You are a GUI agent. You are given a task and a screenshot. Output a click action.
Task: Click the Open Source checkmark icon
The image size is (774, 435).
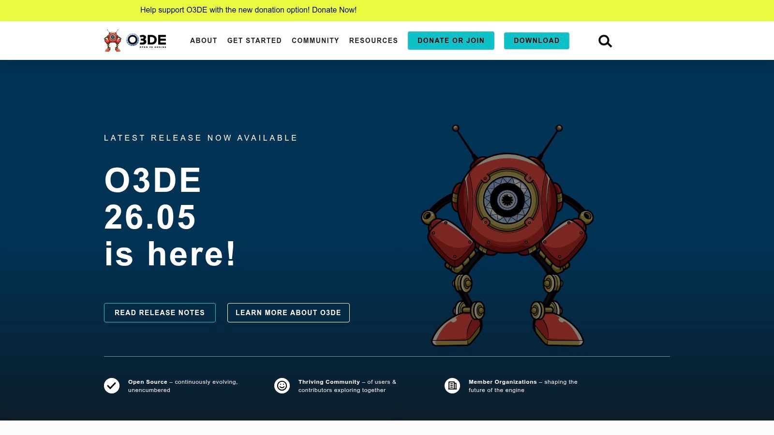(112, 386)
